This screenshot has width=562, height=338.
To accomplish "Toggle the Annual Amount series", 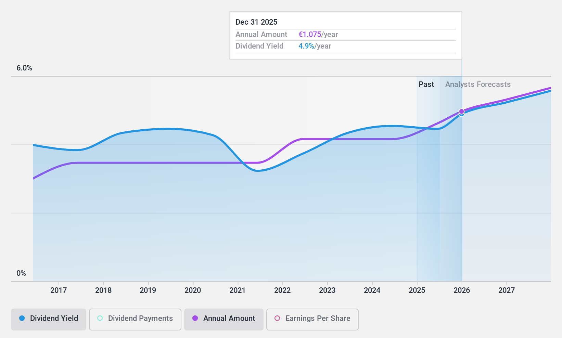I will [224, 320].
